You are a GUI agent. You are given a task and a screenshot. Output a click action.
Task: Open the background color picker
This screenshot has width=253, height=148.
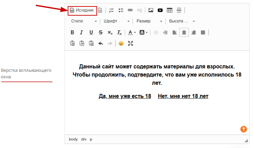pos(144,32)
